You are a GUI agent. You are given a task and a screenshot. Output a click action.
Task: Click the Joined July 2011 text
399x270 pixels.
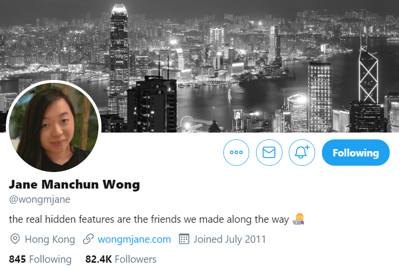point(230,239)
